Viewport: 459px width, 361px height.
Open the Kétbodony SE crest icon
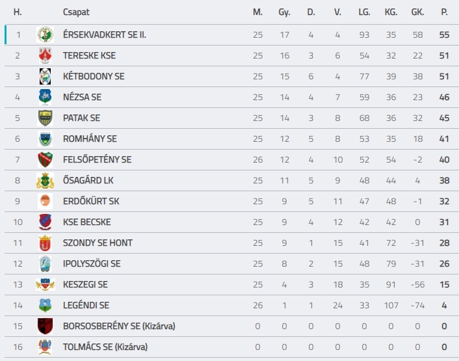tap(45, 76)
